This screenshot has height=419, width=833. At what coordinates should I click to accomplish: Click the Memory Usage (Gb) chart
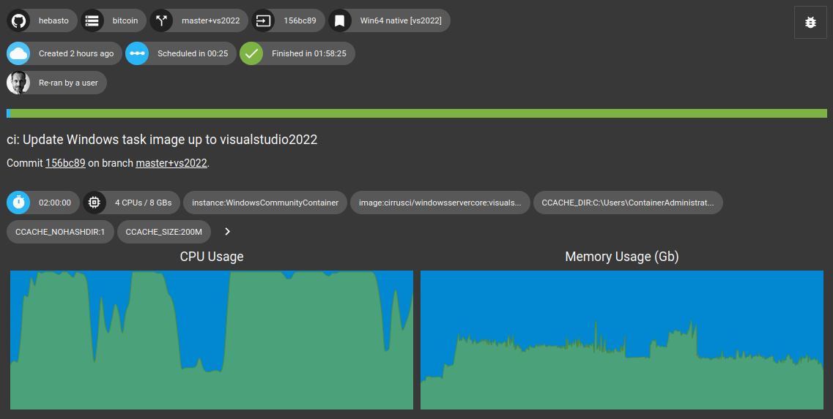coord(622,340)
